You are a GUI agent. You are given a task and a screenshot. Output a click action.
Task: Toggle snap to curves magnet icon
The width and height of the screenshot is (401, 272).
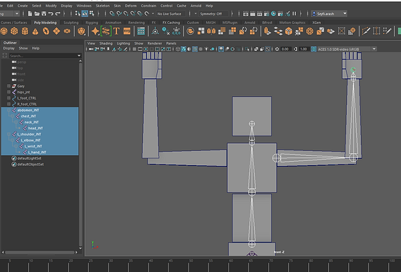[119, 13]
